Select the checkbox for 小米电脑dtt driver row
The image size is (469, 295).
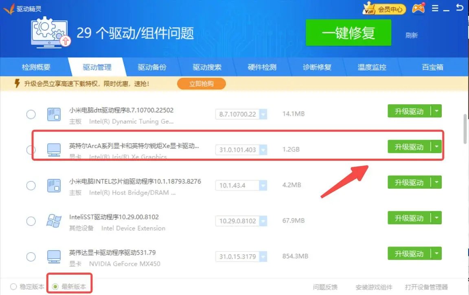(31, 114)
